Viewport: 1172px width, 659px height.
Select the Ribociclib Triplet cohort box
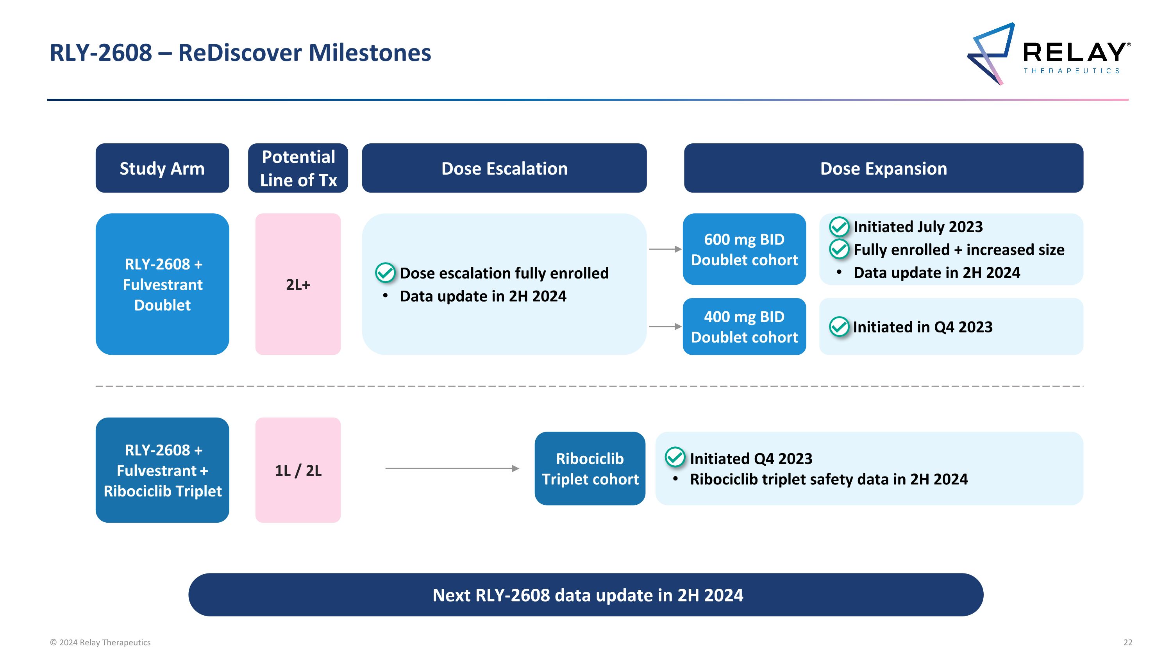pyautogui.click(x=590, y=468)
